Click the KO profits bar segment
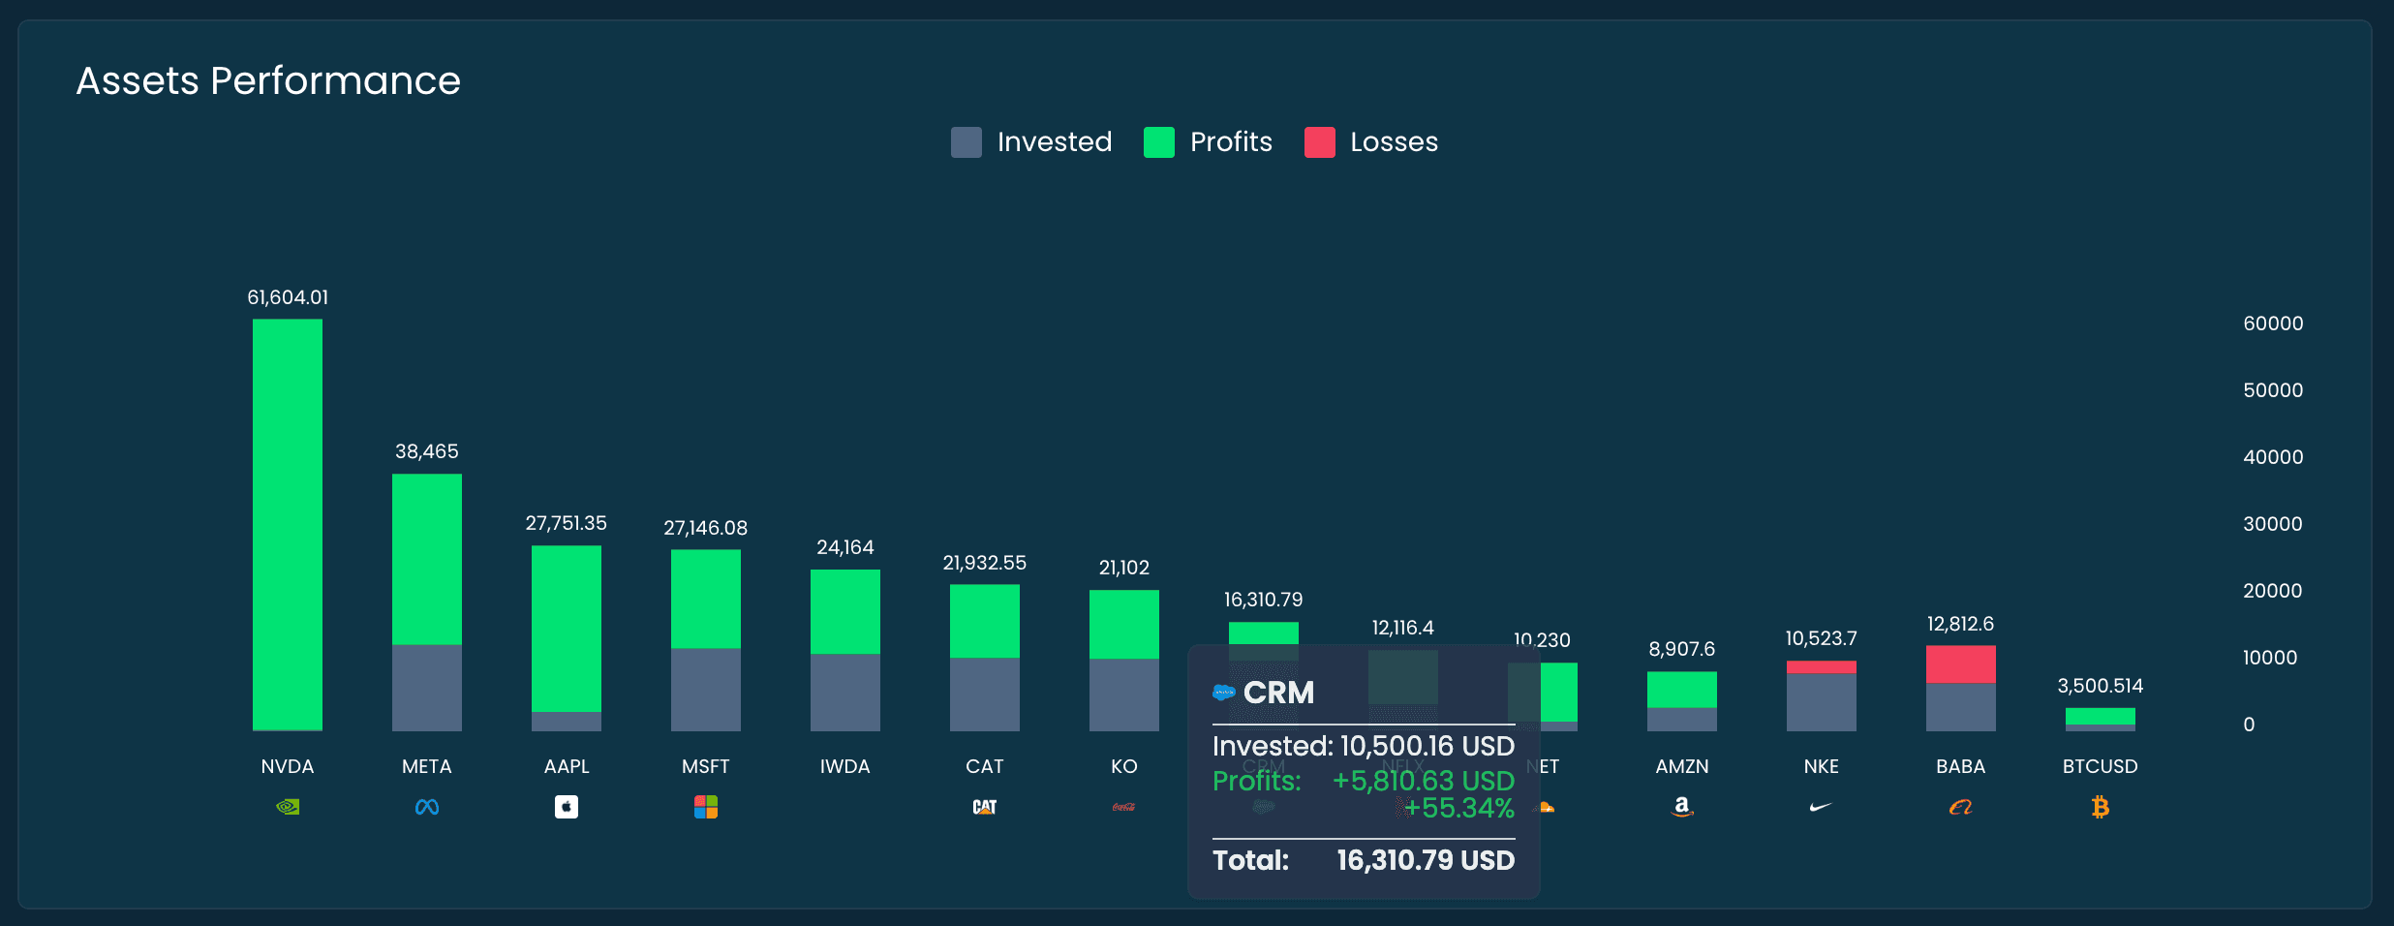Image resolution: width=2394 pixels, height=926 pixels. tap(1124, 624)
